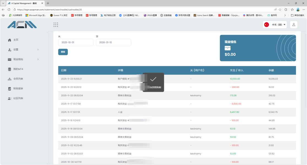Open the tab search dropdown in title bar
The image size is (307, 165).
[3, 3]
